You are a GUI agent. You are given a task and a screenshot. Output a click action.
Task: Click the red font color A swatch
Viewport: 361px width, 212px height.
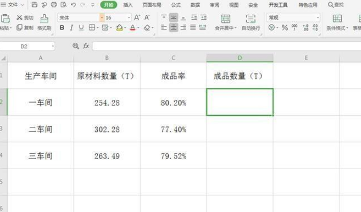[133, 28]
